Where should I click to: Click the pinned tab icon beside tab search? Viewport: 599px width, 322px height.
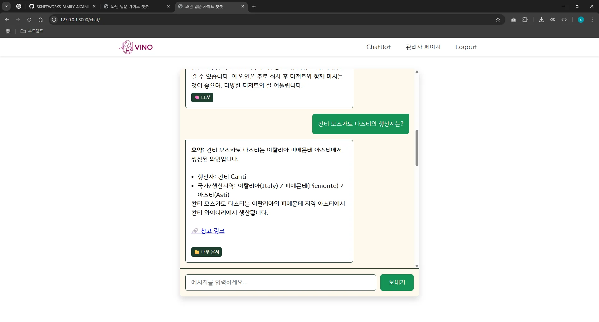pos(19,6)
